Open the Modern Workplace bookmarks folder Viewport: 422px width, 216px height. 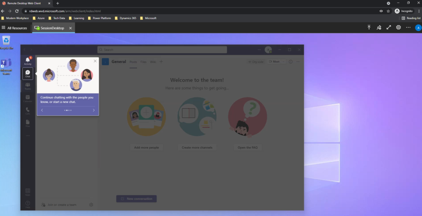(15, 18)
